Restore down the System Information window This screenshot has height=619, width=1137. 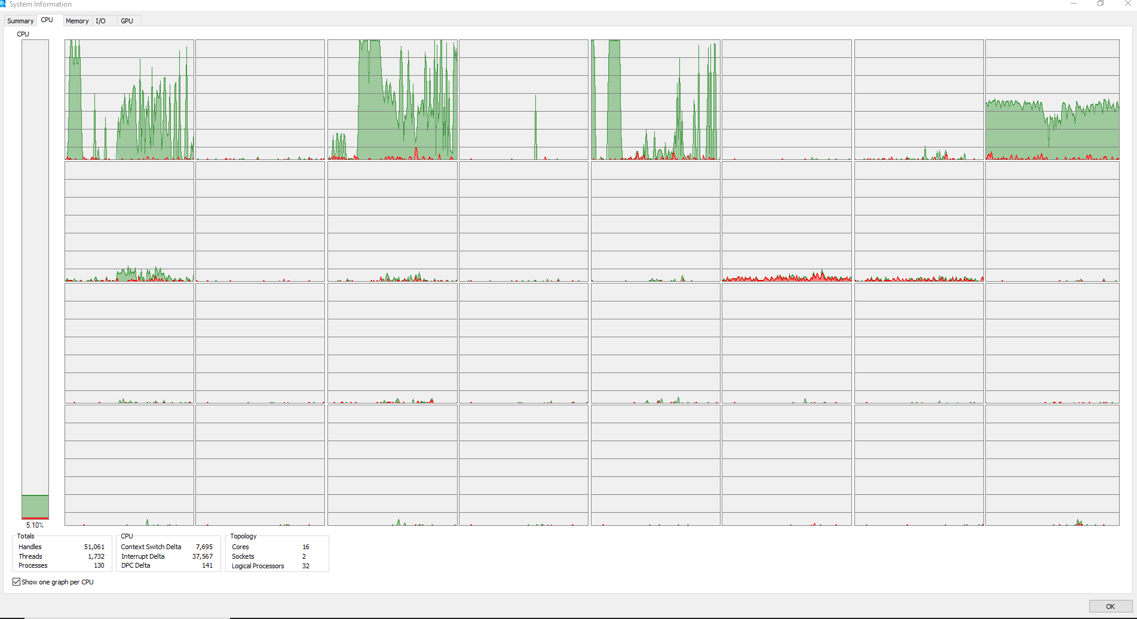coord(1101,4)
